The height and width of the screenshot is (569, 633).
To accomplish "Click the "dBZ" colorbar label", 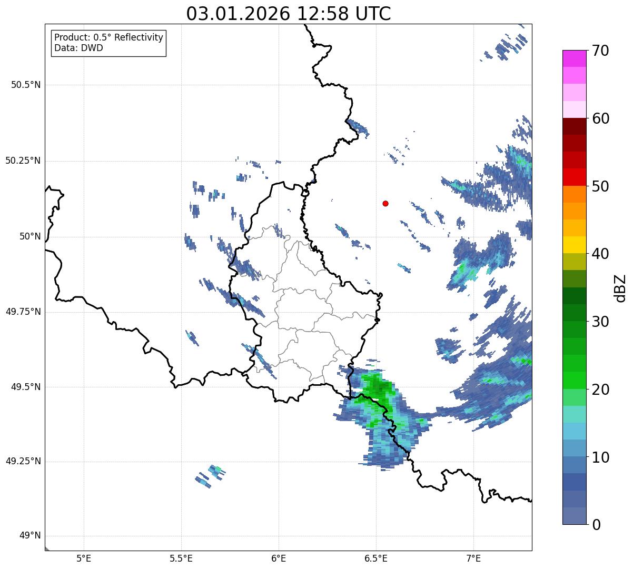I will click(x=620, y=287).
